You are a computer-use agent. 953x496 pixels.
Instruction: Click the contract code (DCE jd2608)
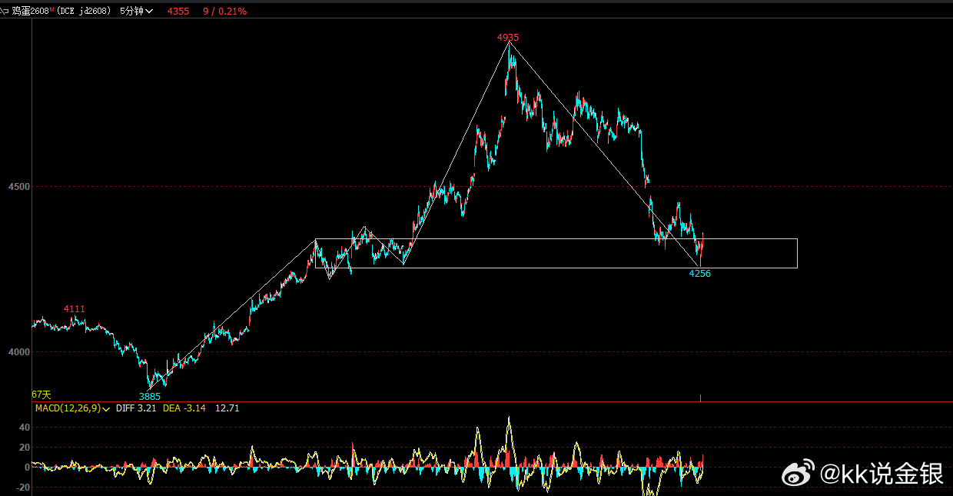[x=85, y=12]
